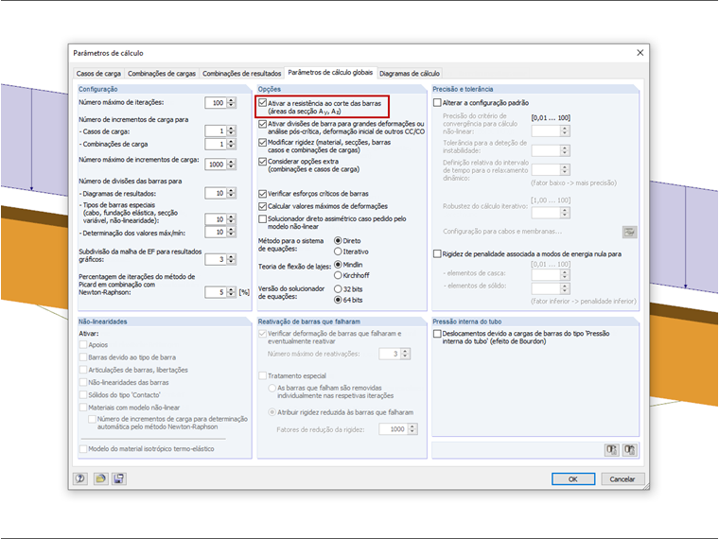Click the 'Diagramas de resultados' divisions field
Image resolution: width=719 pixels, height=539 pixels.
pyautogui.click(x=216, y=194)
